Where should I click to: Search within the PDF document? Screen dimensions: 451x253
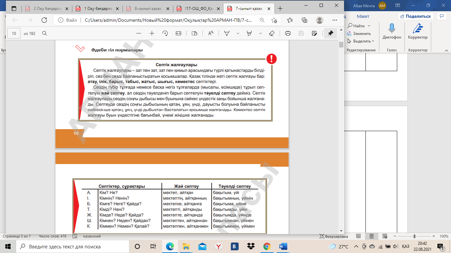point(45,33)
